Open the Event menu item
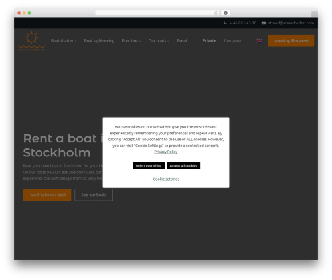Screen dimensions: 332x280 coord(182,41)
